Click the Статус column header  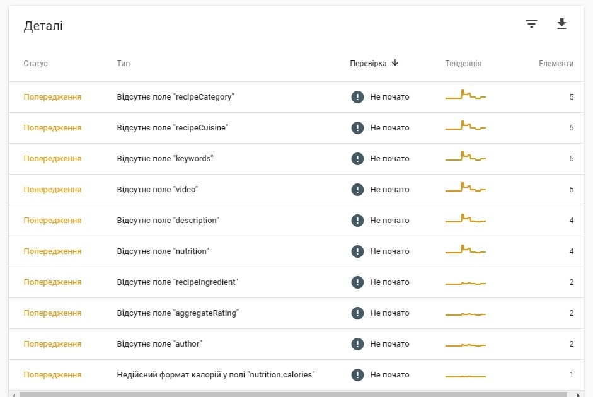pyautogui.click(x=36, y=64)
